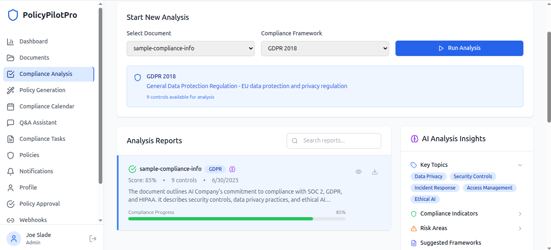The width and height of the screenshot is (551, 250).
Task: Click the Policy Generation magic wand icon
Action: pyautogui.click(x=11, y=90)
